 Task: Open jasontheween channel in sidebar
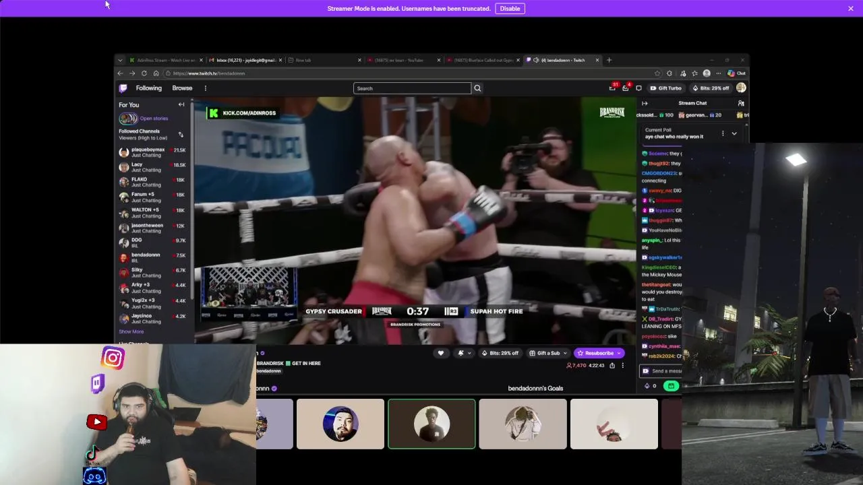pyautogui.click(x=152, y=228)
